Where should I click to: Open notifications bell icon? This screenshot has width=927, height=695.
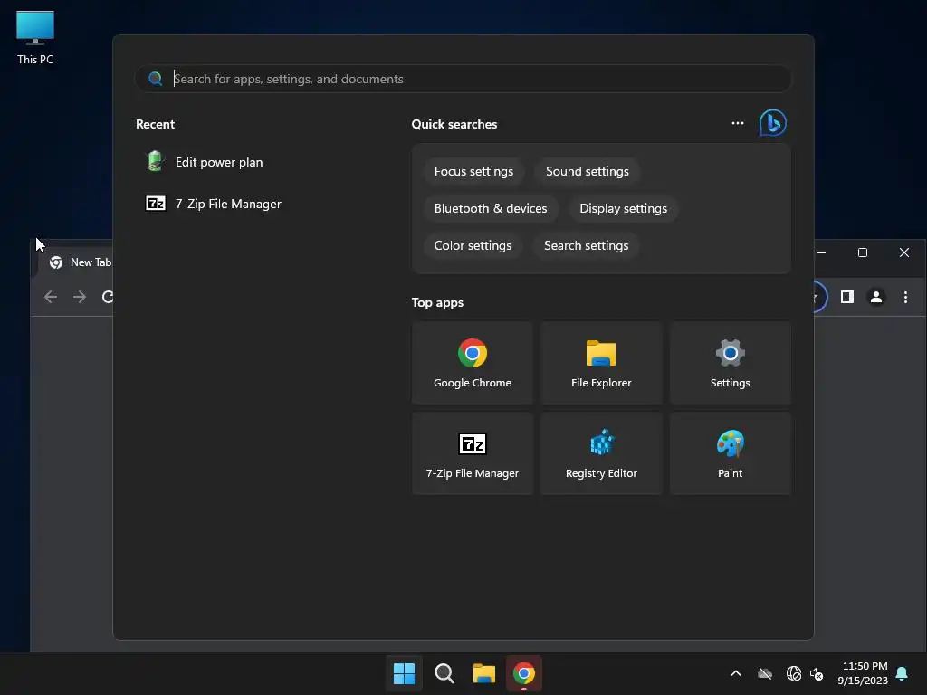click(x=903, y=673)
